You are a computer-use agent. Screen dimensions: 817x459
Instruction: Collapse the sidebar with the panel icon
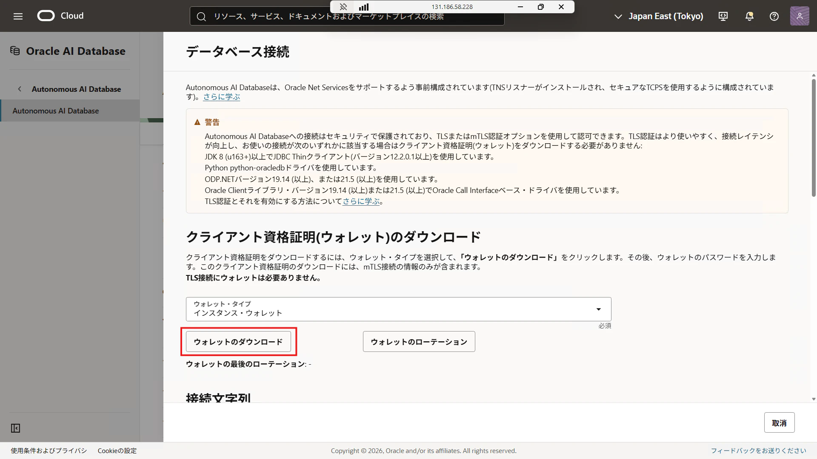[x=15, y=428]
